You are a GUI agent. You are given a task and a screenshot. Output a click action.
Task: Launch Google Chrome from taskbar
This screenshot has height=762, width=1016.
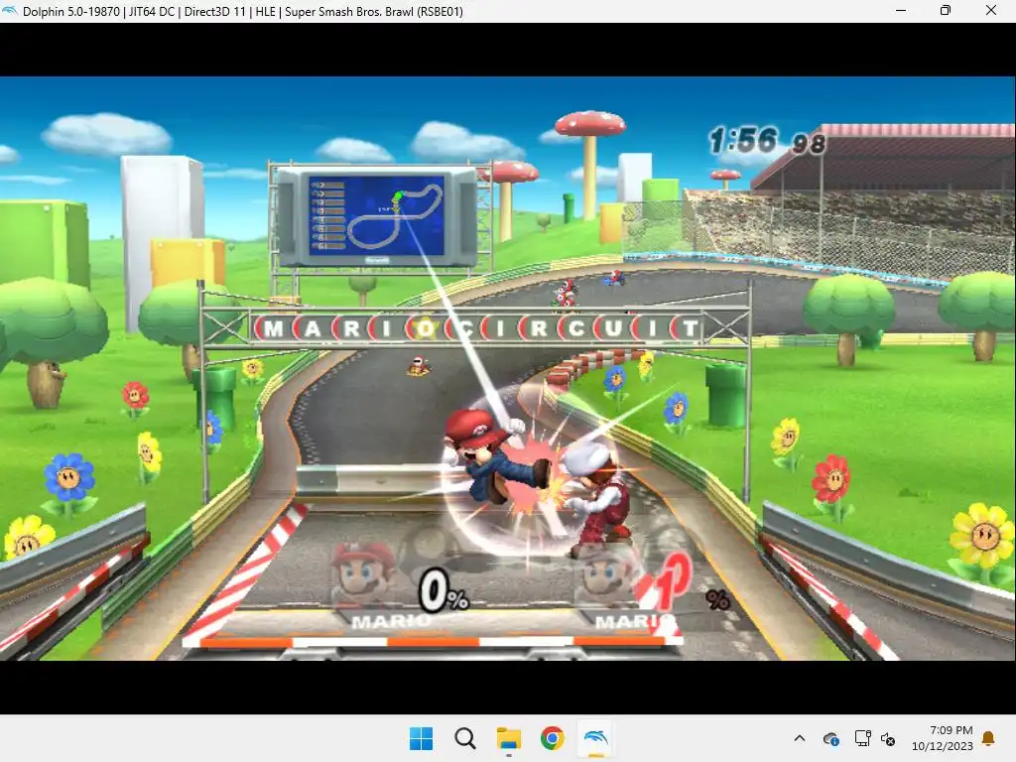[x=552, y=738]
